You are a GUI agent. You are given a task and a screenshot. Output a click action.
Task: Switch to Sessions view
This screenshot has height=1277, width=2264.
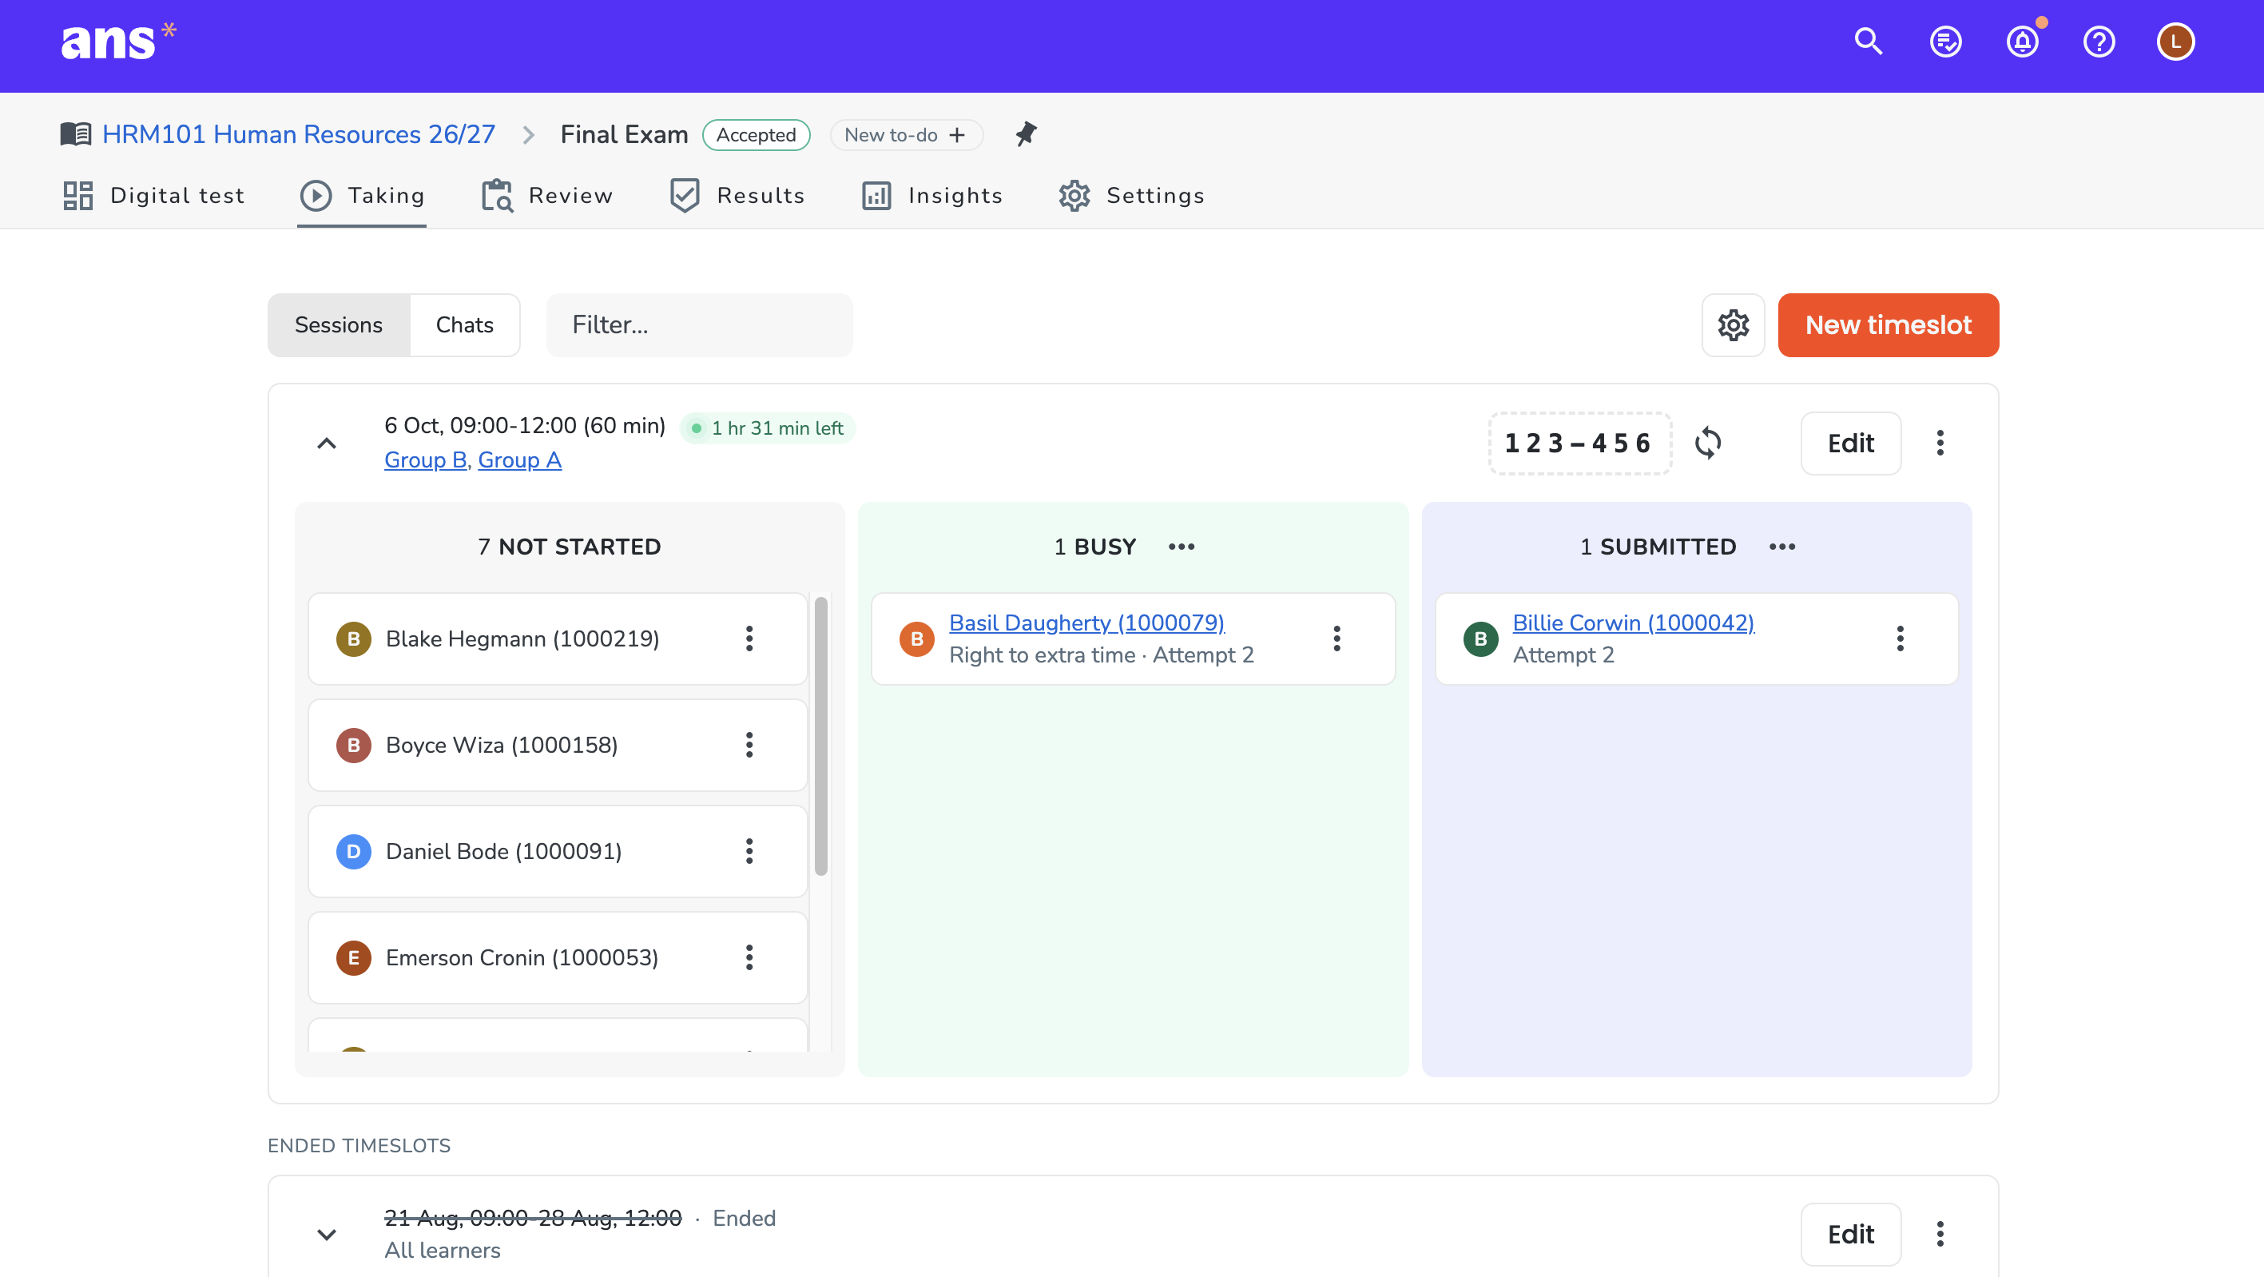point(339,325)
